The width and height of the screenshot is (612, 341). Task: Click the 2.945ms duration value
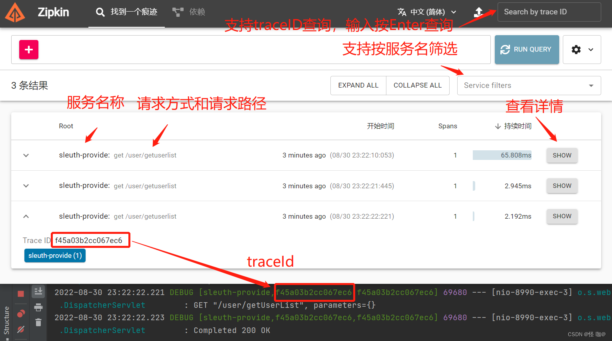(x=518, y=186)
